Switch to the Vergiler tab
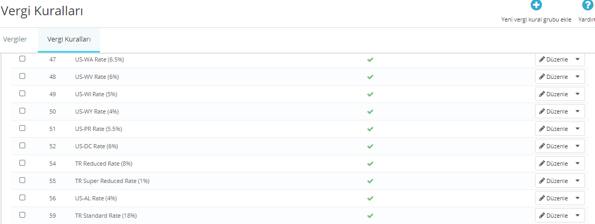The height and width of the screenshot is (224, 595). pyautogui.click(x=15, y=39)
